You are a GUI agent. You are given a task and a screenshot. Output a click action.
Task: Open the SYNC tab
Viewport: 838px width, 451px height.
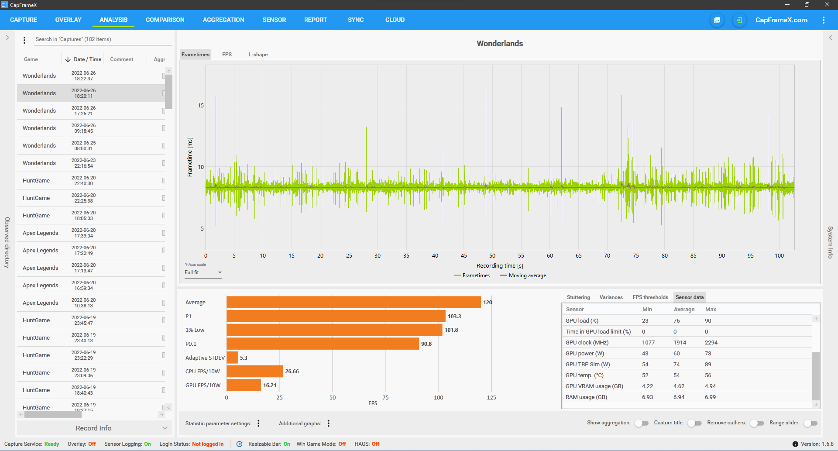tap(356, 20)
